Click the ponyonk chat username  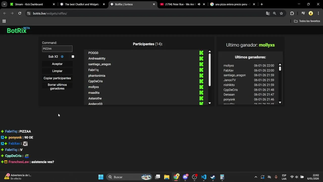coord(15,138)
